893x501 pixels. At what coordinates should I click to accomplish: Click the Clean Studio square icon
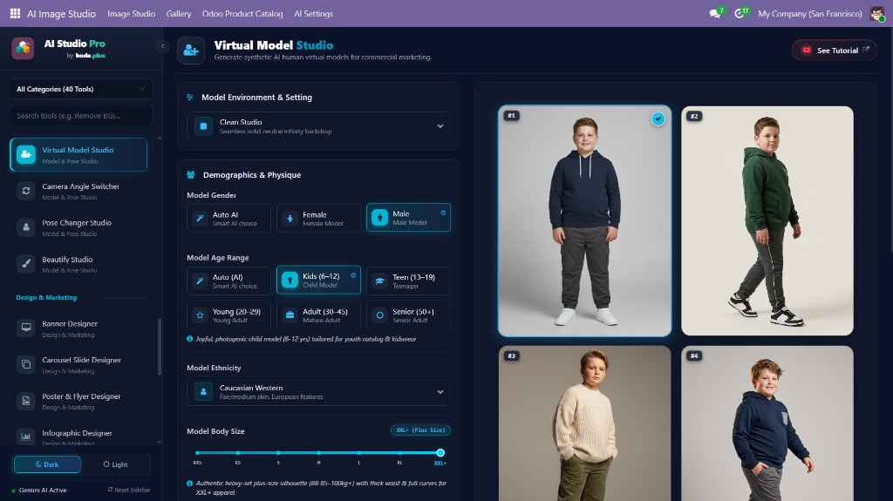(203, 126)
